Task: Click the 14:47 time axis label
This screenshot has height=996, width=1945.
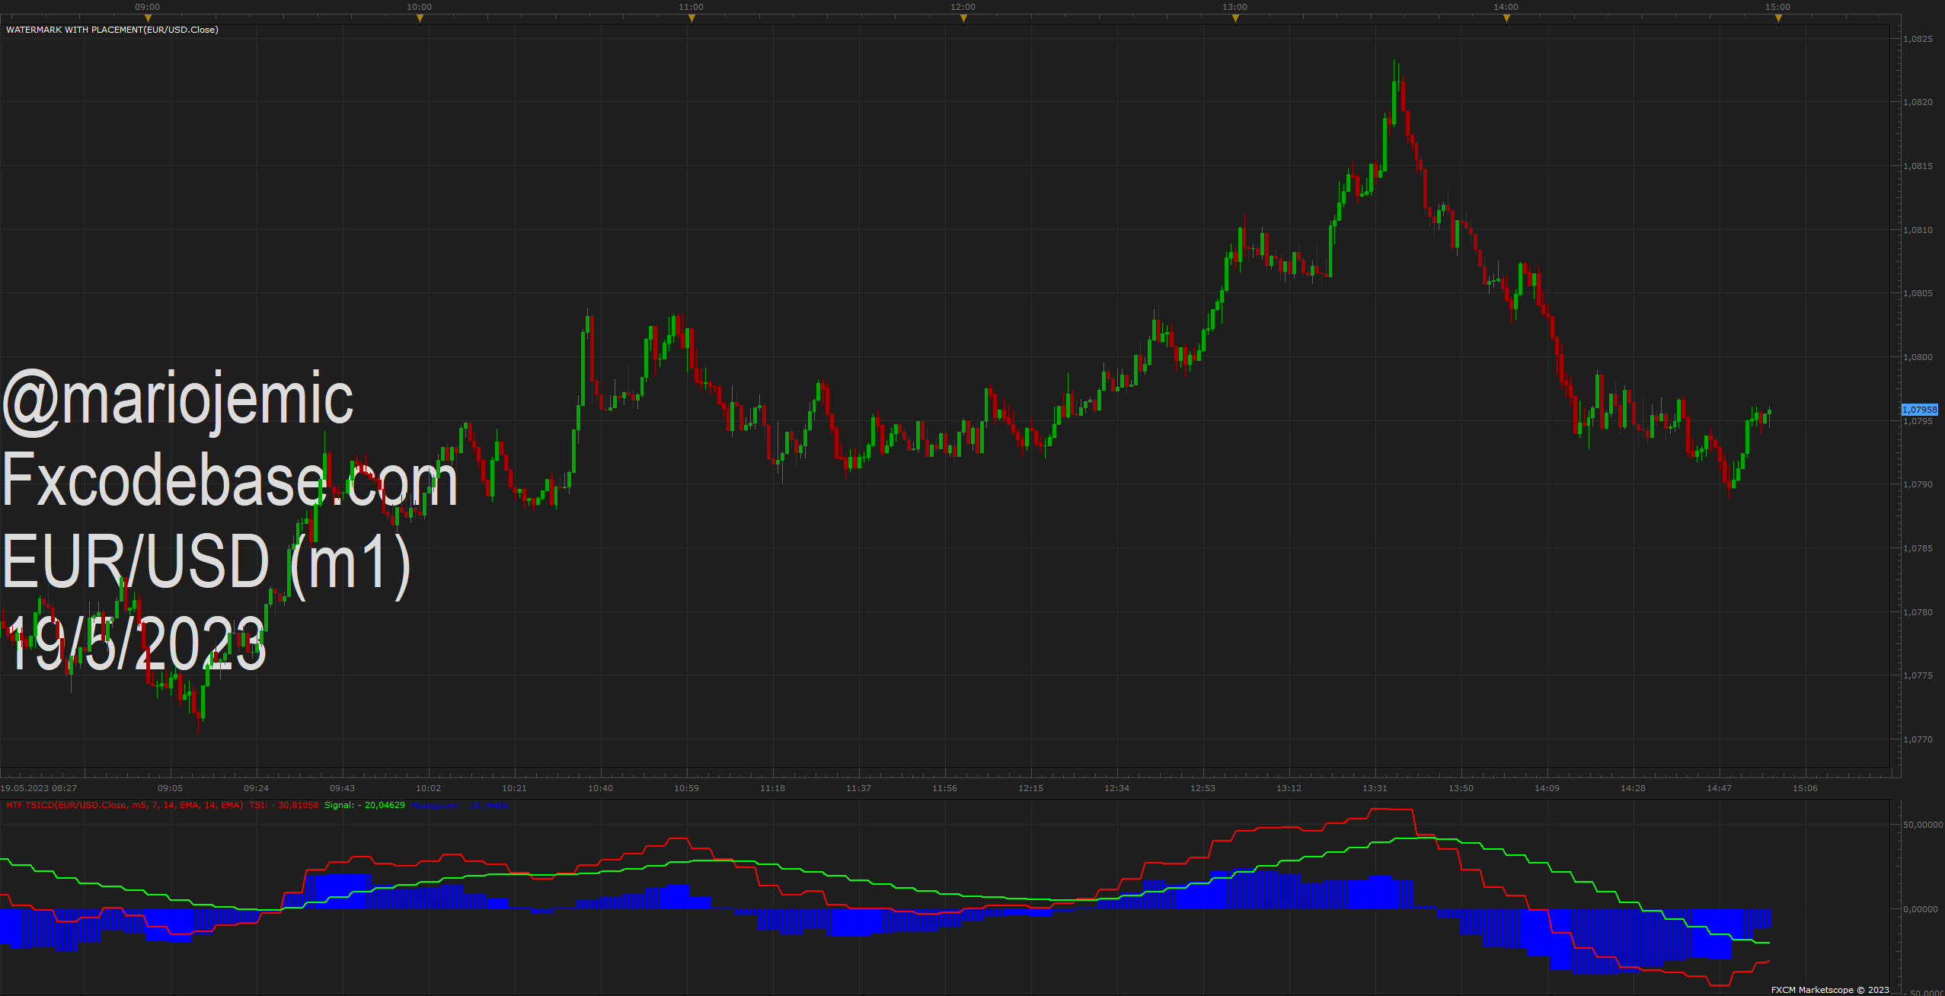Action: click(x=1720, y=788)
